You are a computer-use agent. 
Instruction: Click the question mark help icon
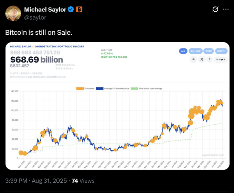click(210, 59)
